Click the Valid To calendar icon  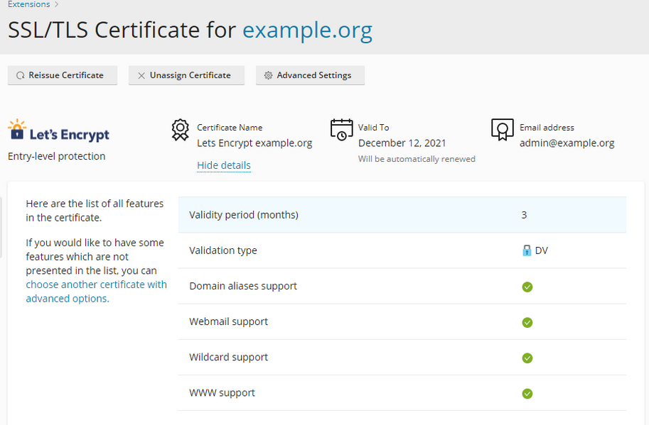coord(341,130)
